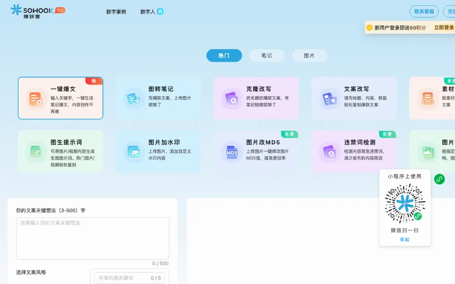Open the 数字人 menu item
This screenshot has width=455, height=284.
(148, 11)
